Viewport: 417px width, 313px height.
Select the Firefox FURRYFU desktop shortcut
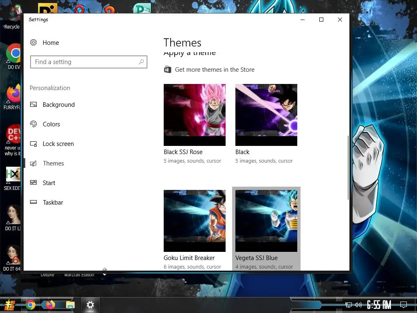12,97
